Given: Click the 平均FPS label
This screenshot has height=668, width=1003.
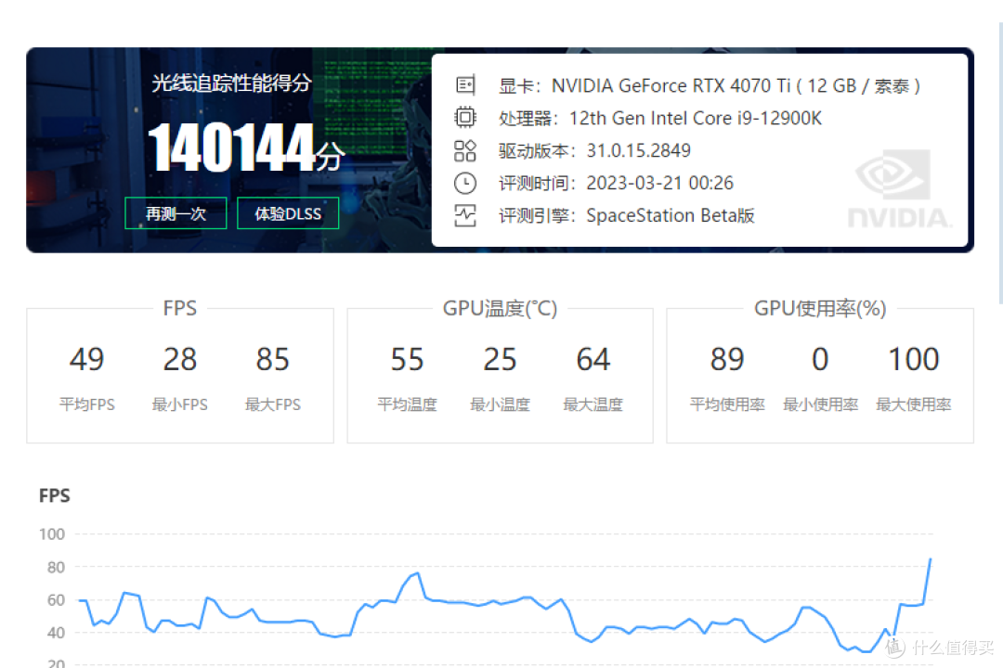Looking at the screenshot, I should click(x=87, y=405).
